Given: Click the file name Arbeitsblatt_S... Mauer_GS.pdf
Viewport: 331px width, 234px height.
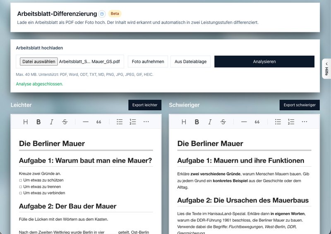Looking at the screenshot, I should (89, 61).
